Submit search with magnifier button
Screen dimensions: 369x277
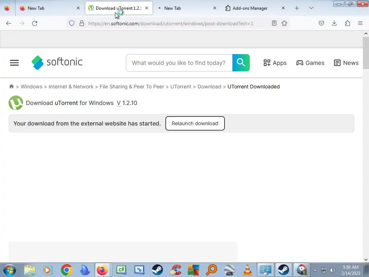pos(241,63)
